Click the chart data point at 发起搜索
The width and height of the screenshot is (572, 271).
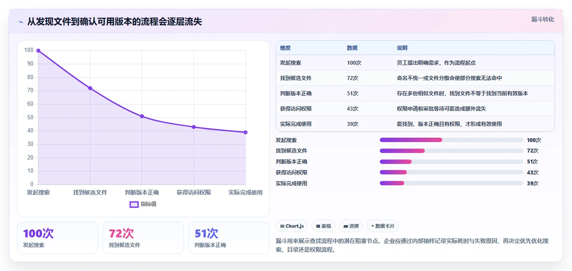coord(38,51)
